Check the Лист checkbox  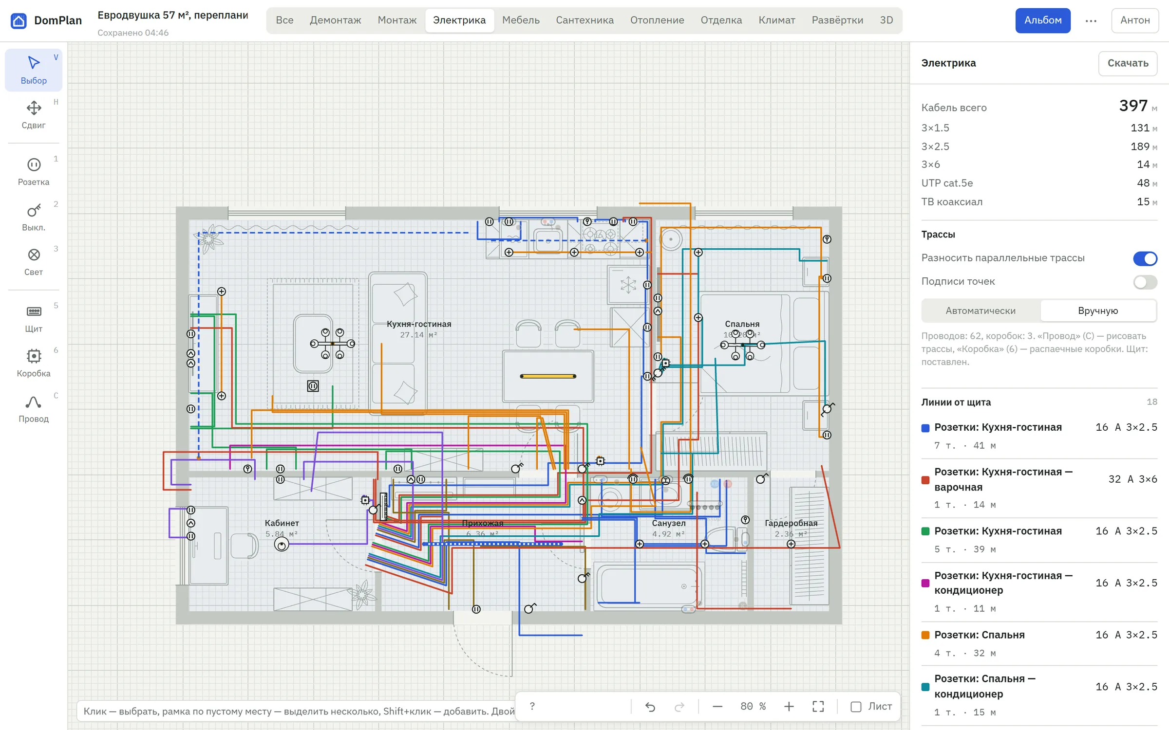[856, 707]
